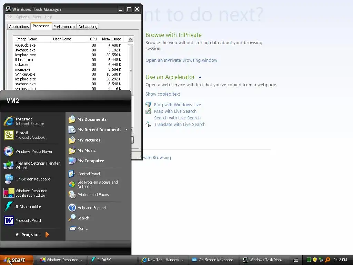Sort processes by CPU column
The image size is (353, 265).
tap(93, 39)
